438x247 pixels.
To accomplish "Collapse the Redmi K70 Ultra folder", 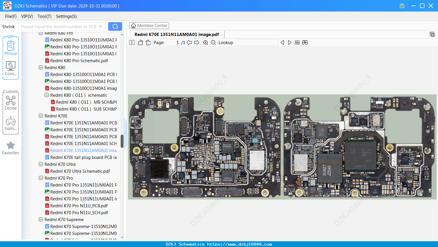I will 41,164.
